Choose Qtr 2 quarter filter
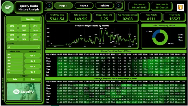Image resolution: width=188 pixels, height=106 pixels. 33,61
